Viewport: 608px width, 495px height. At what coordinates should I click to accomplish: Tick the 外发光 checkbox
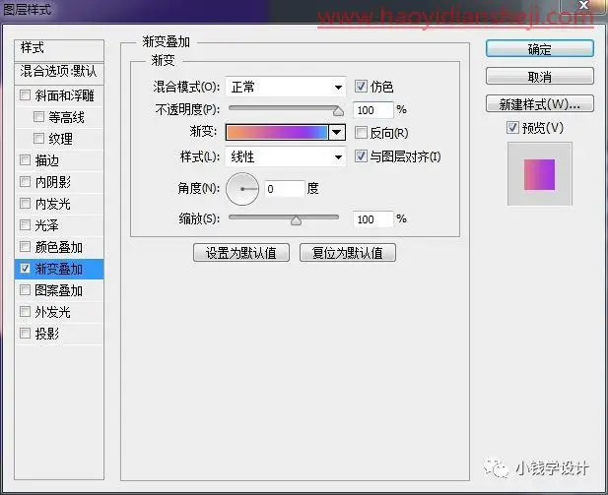26,312
